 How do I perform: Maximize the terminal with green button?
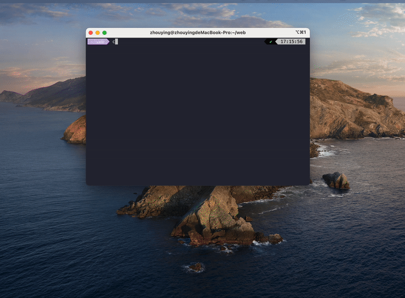(x=105, y=33)
